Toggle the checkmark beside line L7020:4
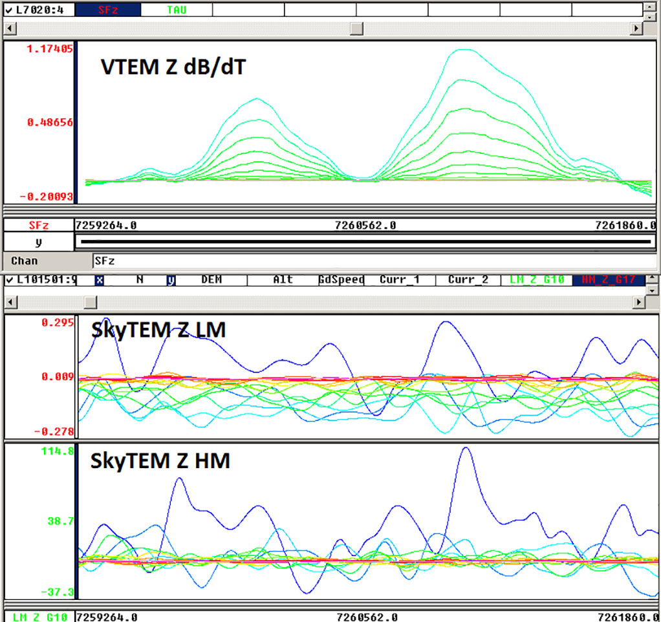The width and height of the screenshot is (661, 622). pos(9,10)
